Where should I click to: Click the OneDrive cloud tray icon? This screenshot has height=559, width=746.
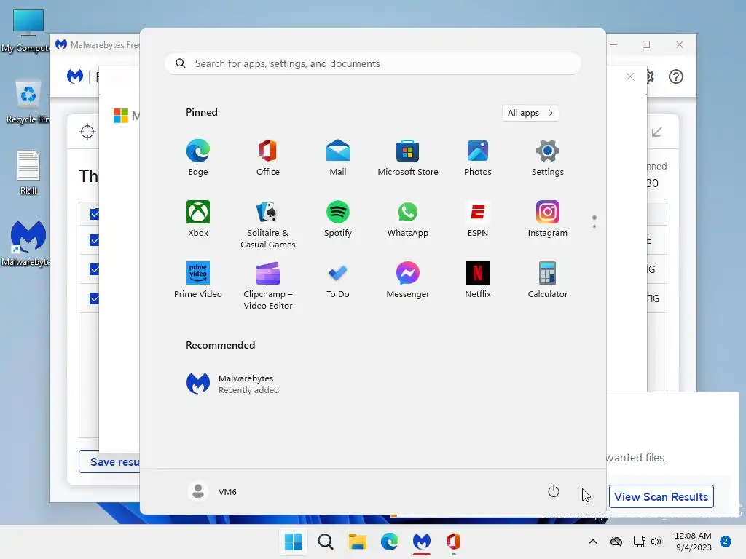[616, 542]
